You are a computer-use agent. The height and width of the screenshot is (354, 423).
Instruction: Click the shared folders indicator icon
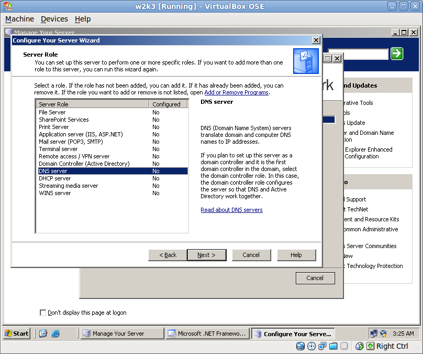pyautogui.click(x=333, y=346)
